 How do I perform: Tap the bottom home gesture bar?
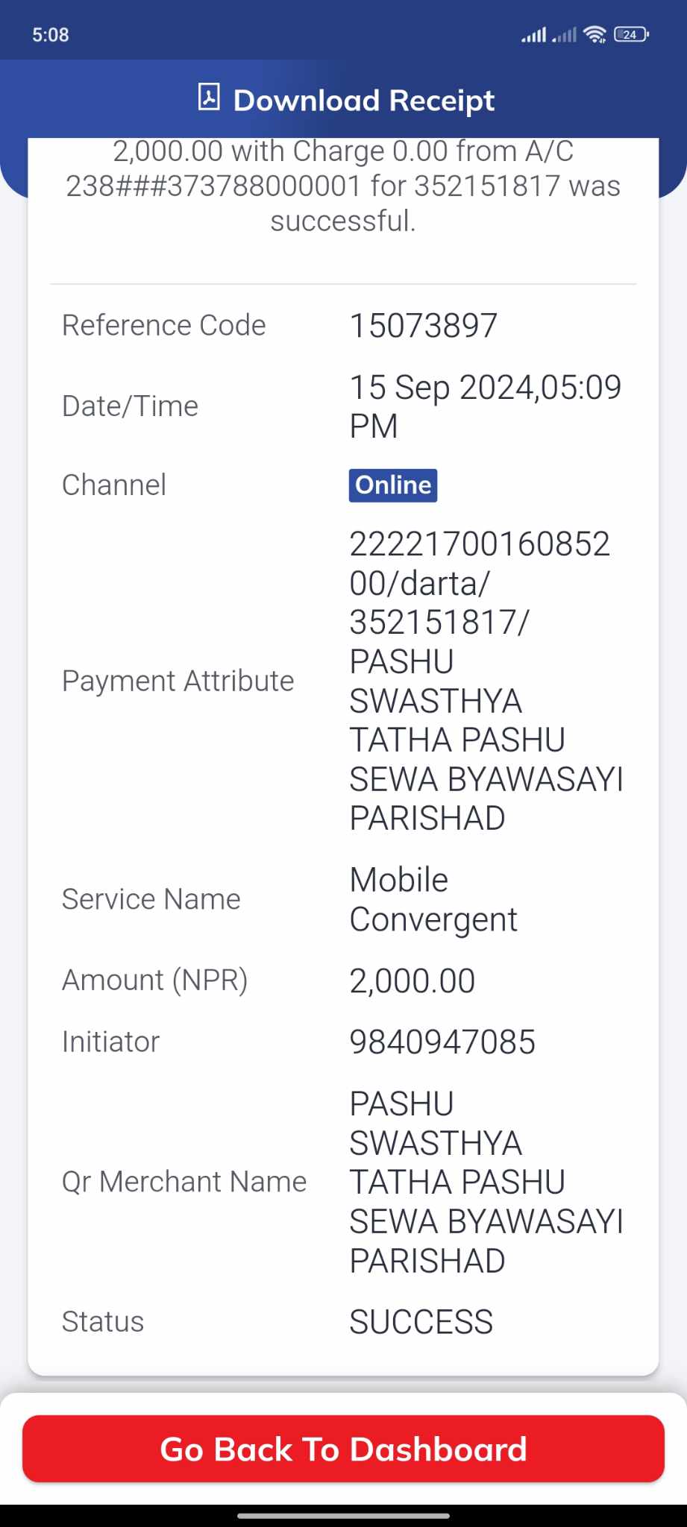[343, 1516]
